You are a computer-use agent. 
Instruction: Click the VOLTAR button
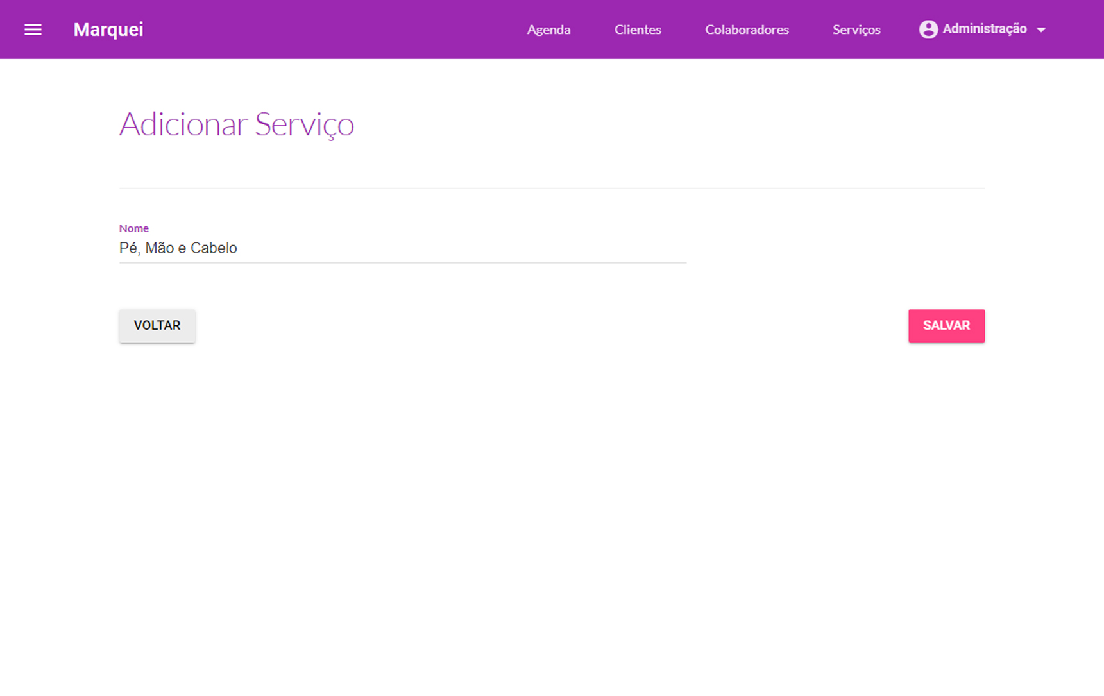click(157, 326)
